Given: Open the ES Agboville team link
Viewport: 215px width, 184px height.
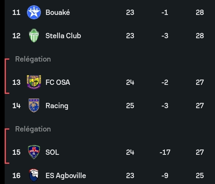Looking at the screenshot, I should click(66, 176).
